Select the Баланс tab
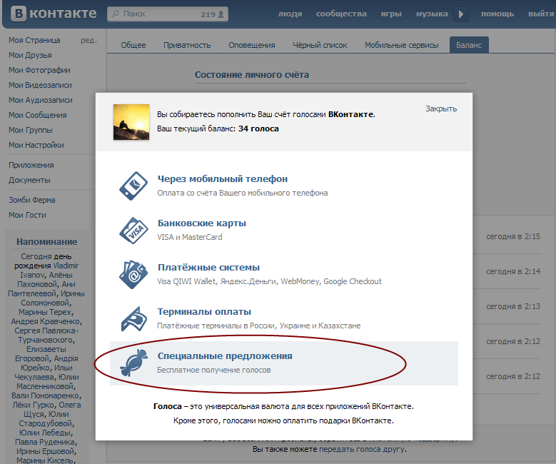This screenshot has height=464, width=556. tap(469, 45)
